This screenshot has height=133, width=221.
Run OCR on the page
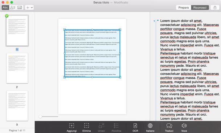coord(135,128)
